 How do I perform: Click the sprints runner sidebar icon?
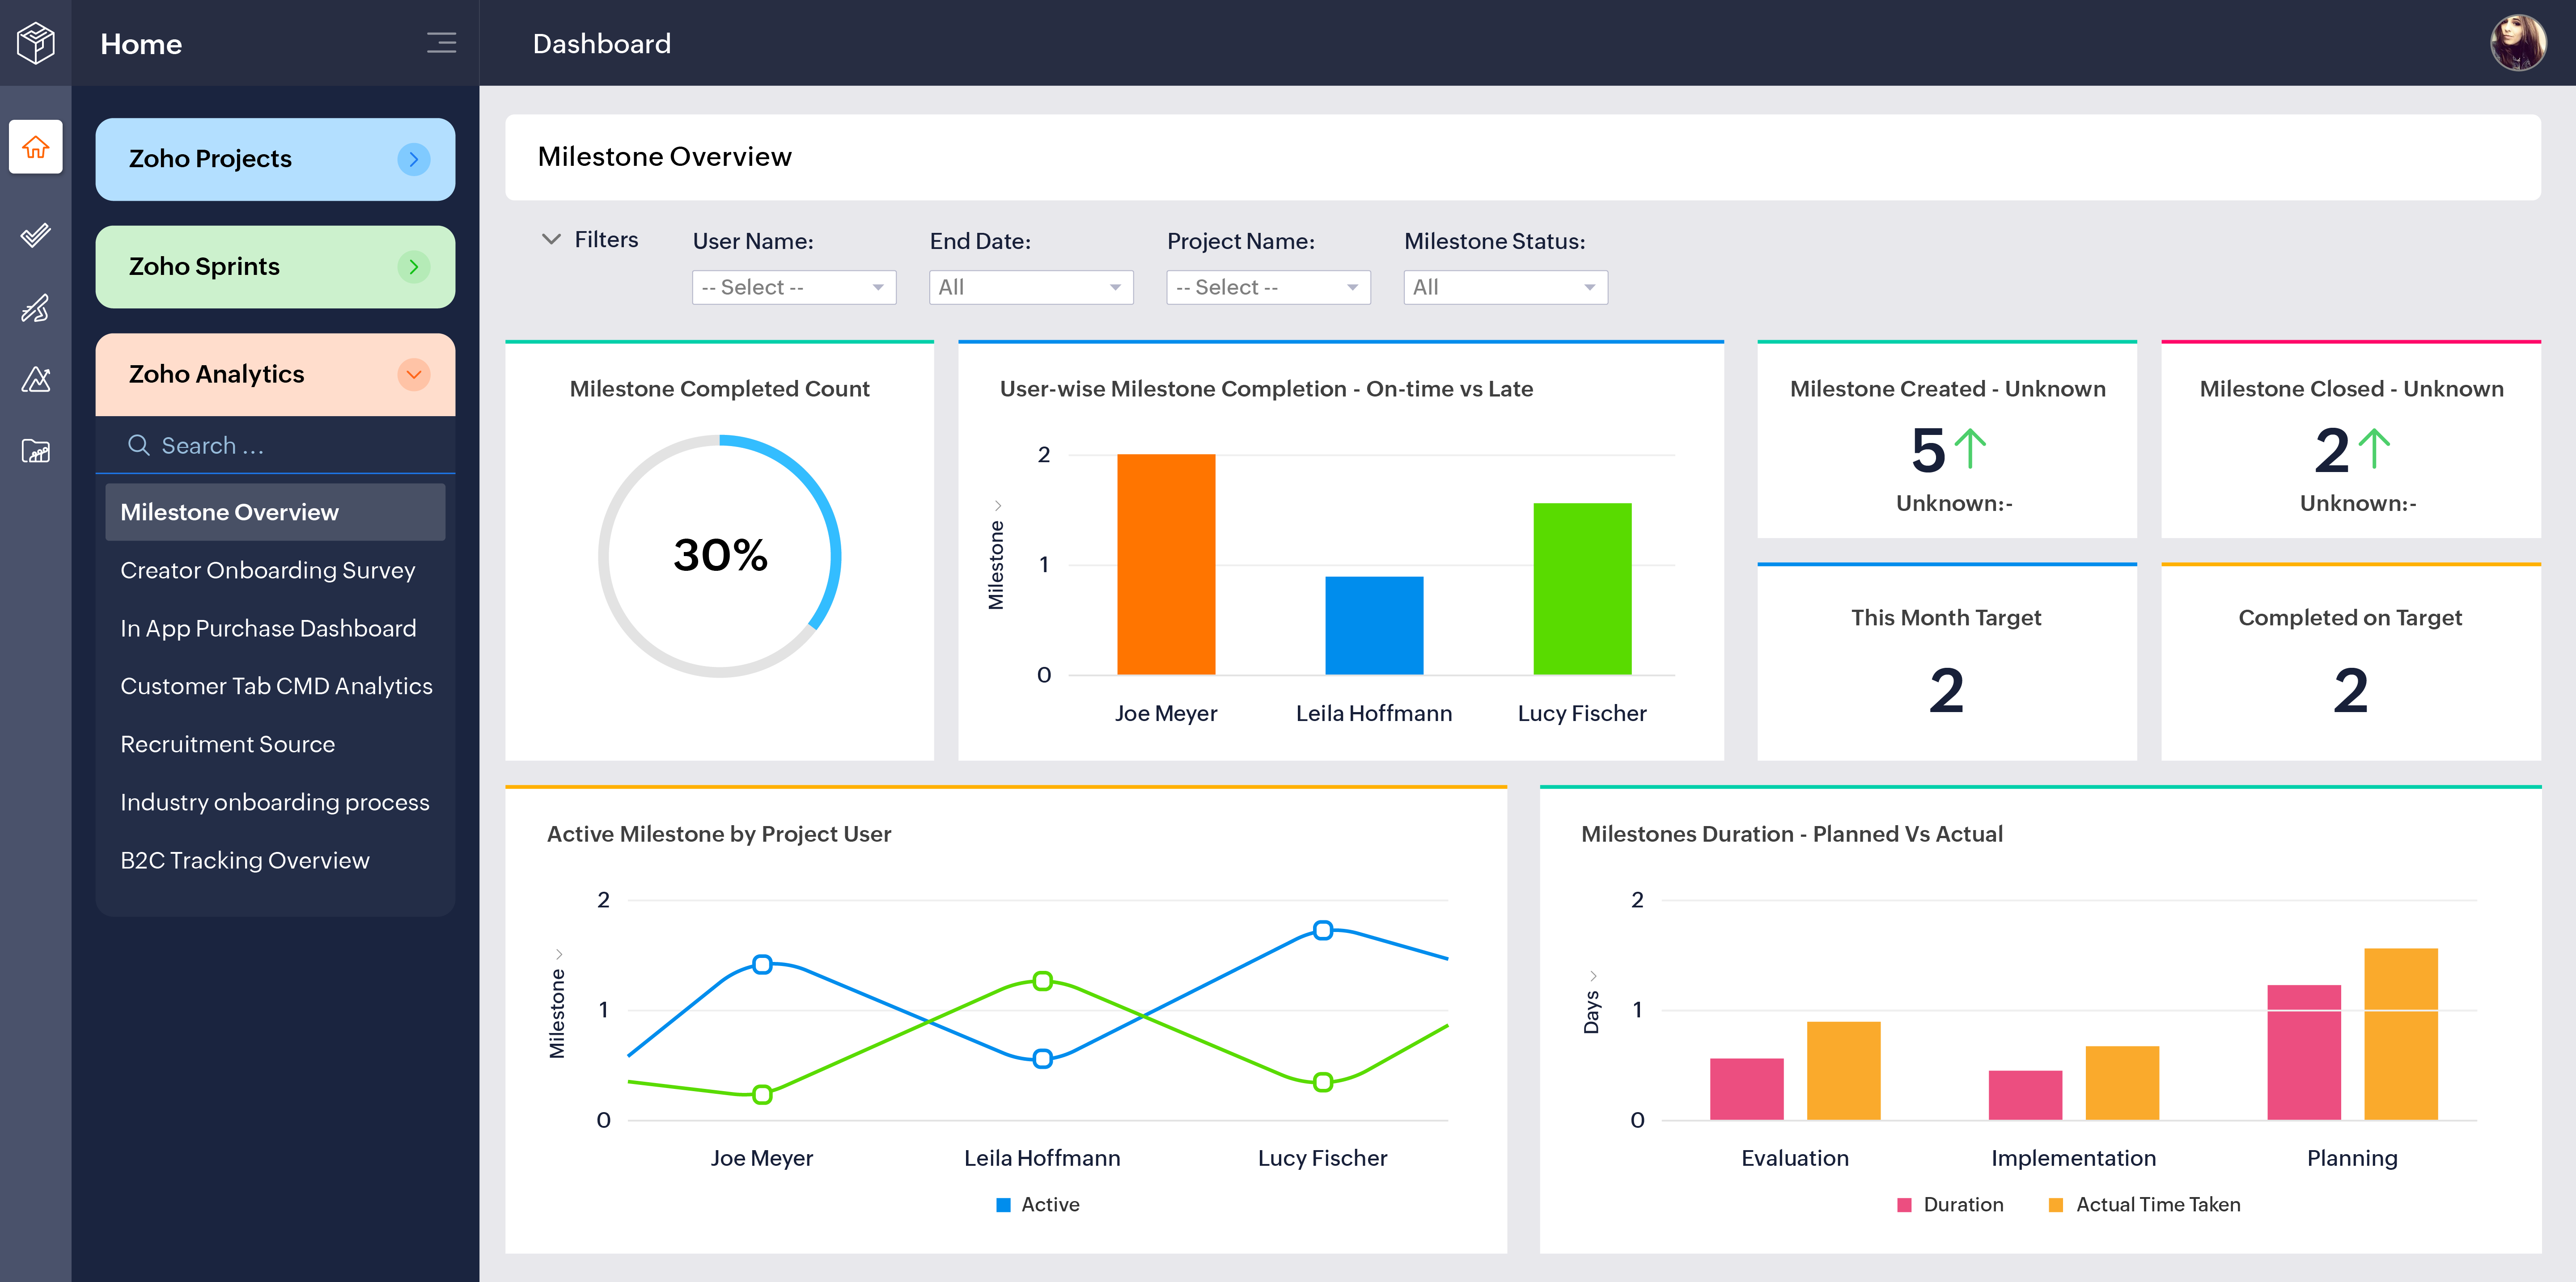pyautogui.click(x=36, y=308)
